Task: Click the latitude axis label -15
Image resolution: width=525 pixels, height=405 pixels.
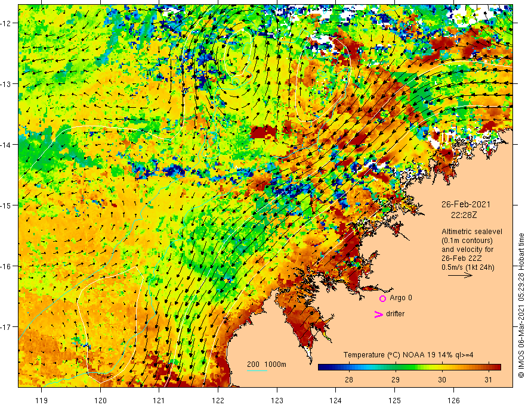Action: click(x=6, y=205)
